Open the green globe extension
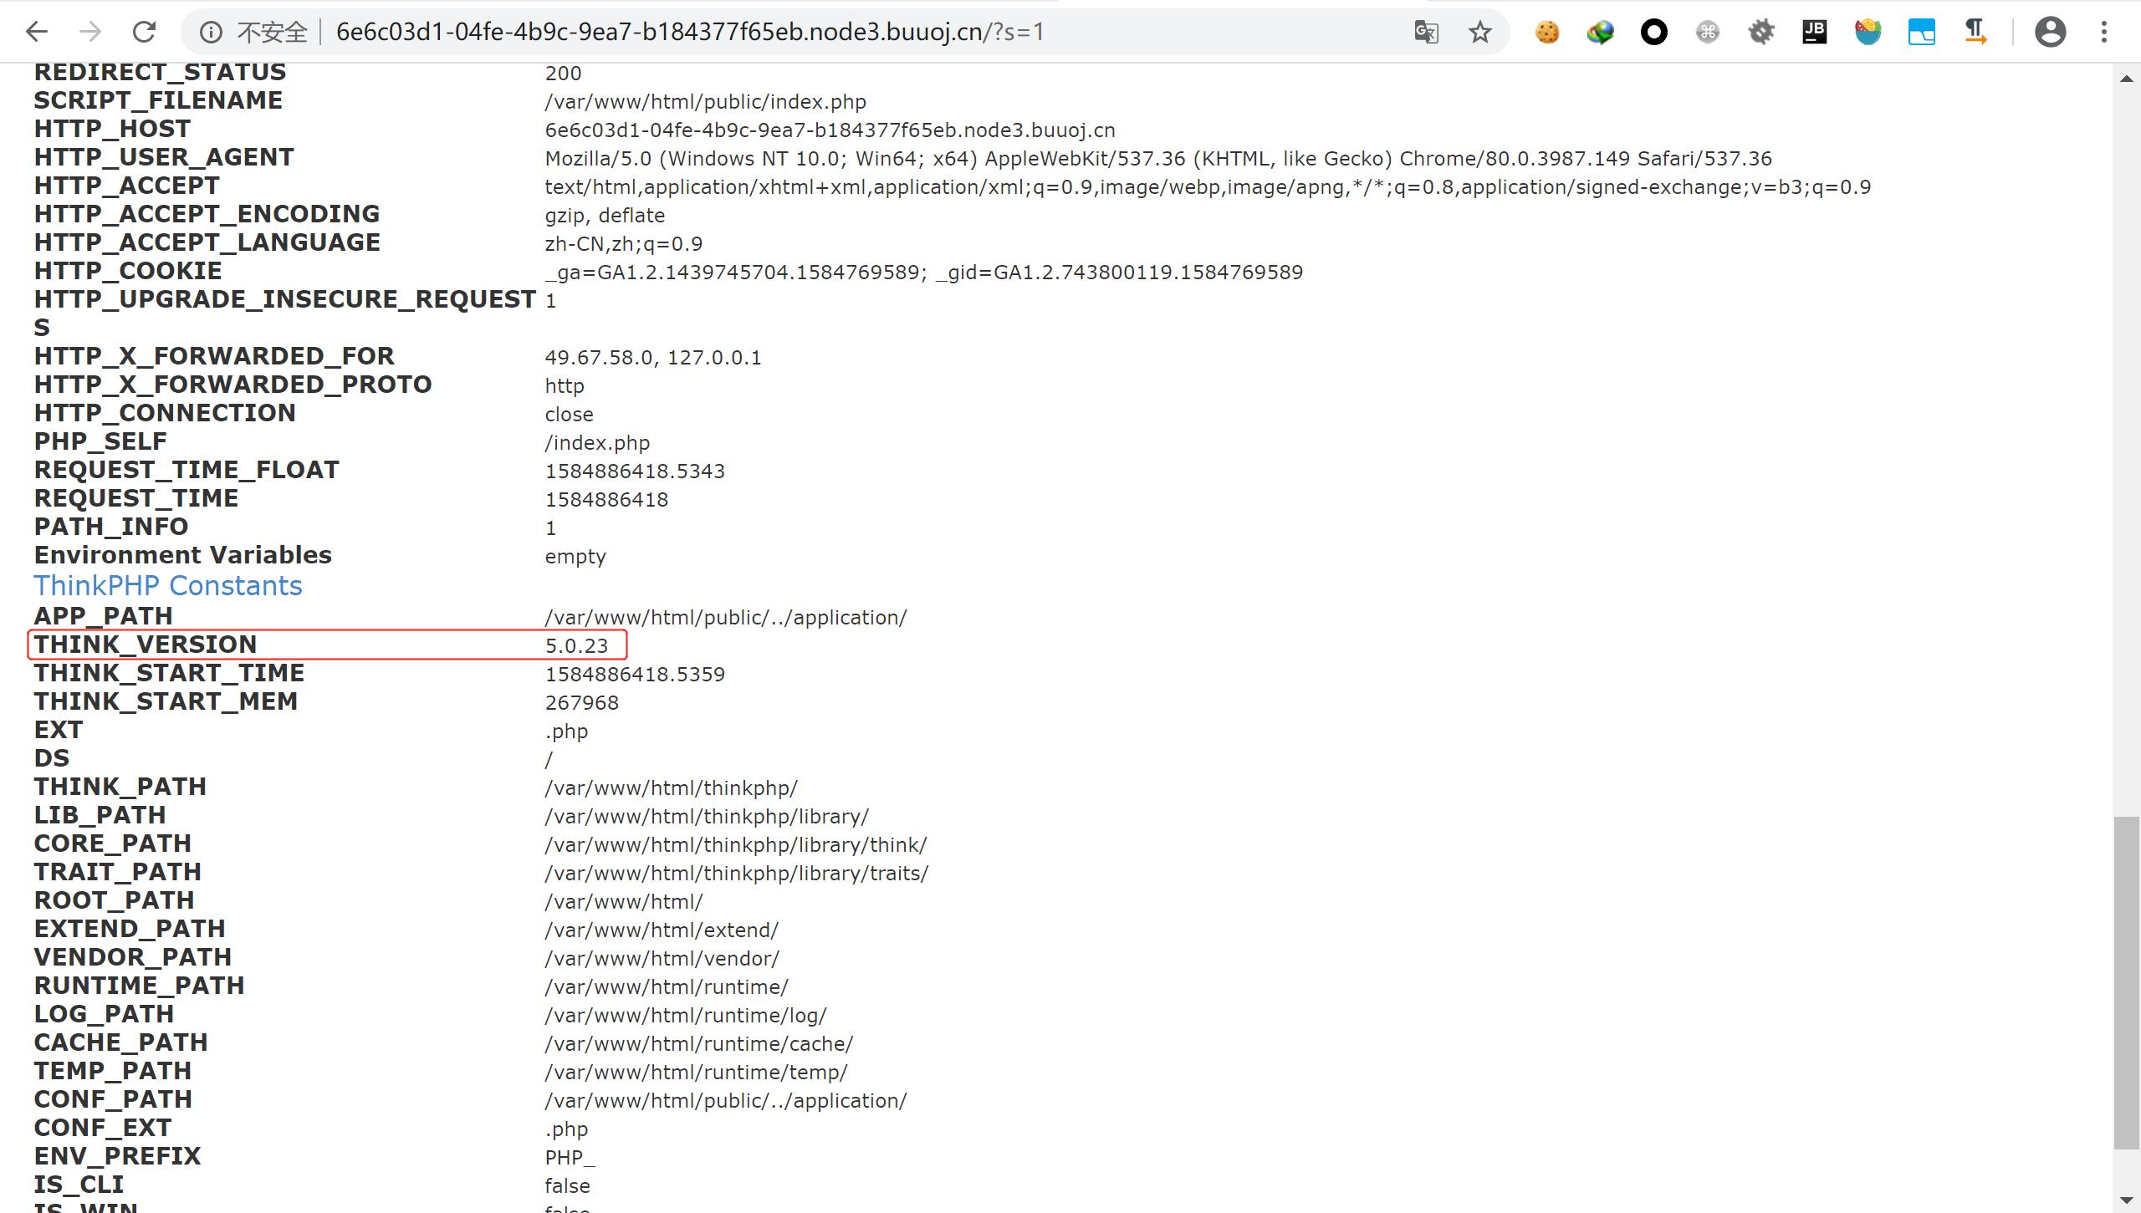This screenshot has width=2141, height=1213. [1601, 32]
